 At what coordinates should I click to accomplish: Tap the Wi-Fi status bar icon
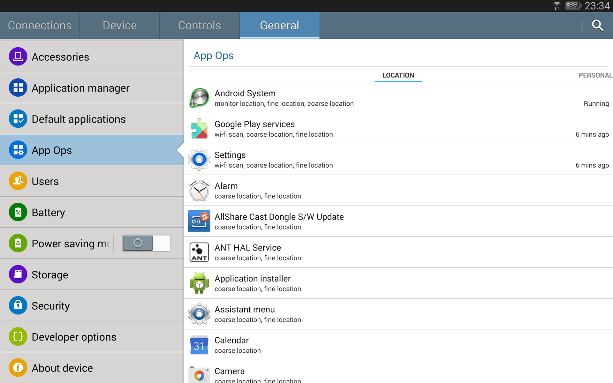[557, 6]
